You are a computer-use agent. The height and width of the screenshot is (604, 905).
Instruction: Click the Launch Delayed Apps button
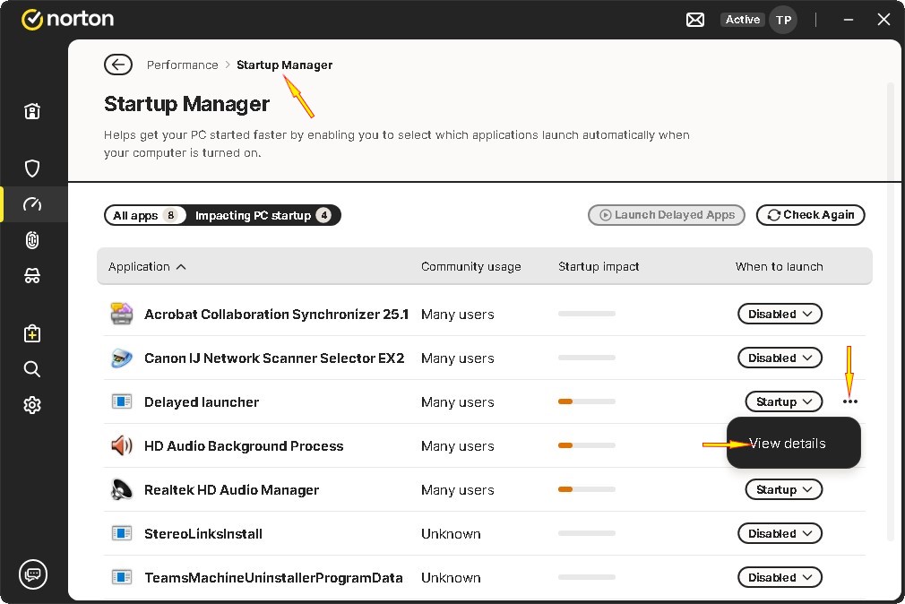point(667,215)
